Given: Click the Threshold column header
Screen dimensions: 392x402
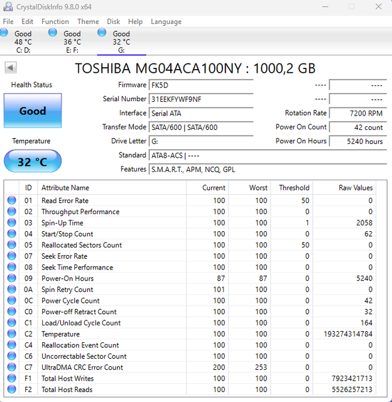Looking at the screenshot, I should click(291, 188).
